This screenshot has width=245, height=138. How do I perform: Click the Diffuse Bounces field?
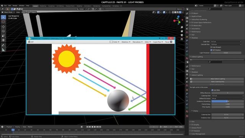[x=227, y=93]
